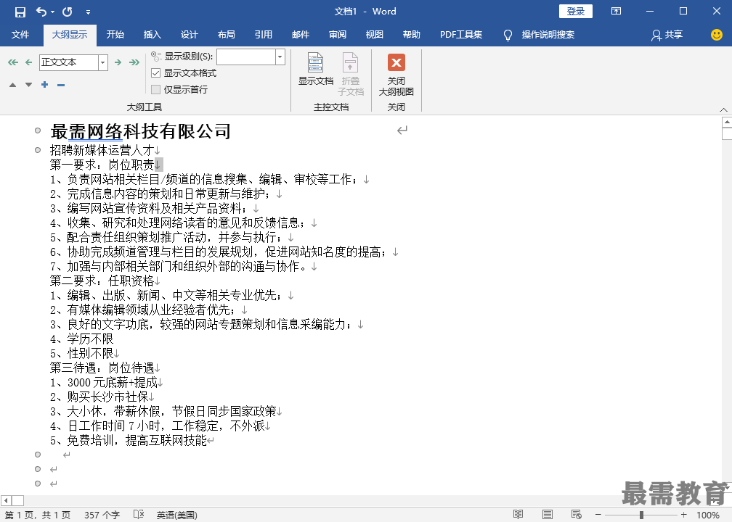Close outline view with 关闭大纲视图
Viewport: 732px width, 522px height.
coord(396,74)
